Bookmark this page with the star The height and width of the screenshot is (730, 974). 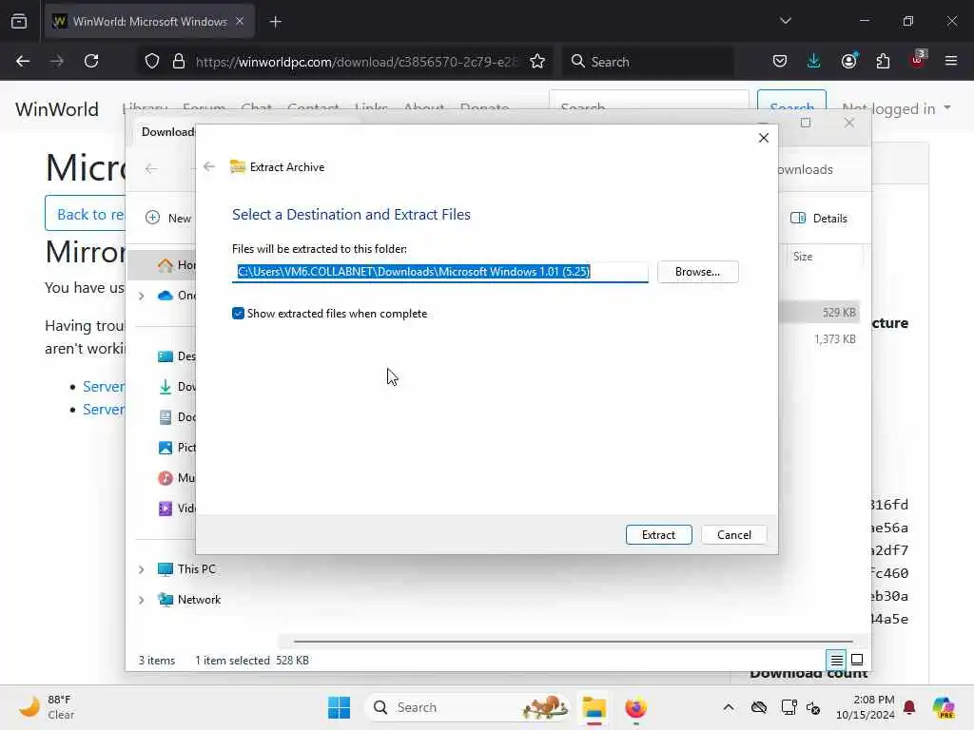537,62
